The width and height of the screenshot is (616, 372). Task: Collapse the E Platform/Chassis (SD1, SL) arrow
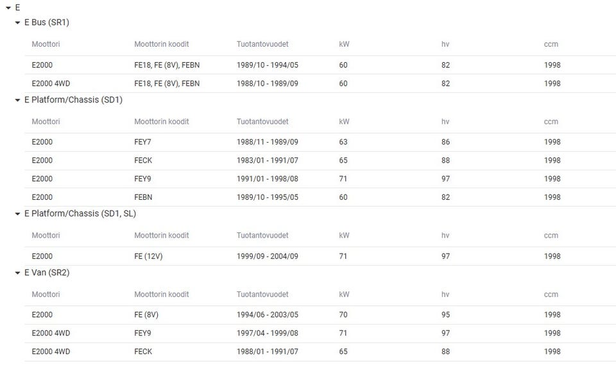(x=17, y=214)
